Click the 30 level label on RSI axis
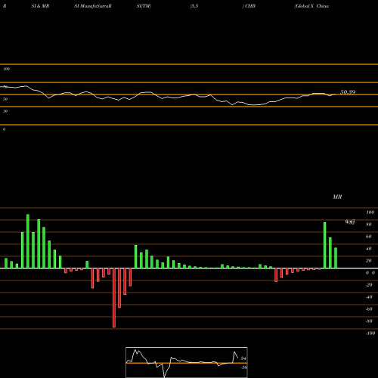The width and height of the screenshot is (378, 378). pyautogui.click(x=5, y=111)
